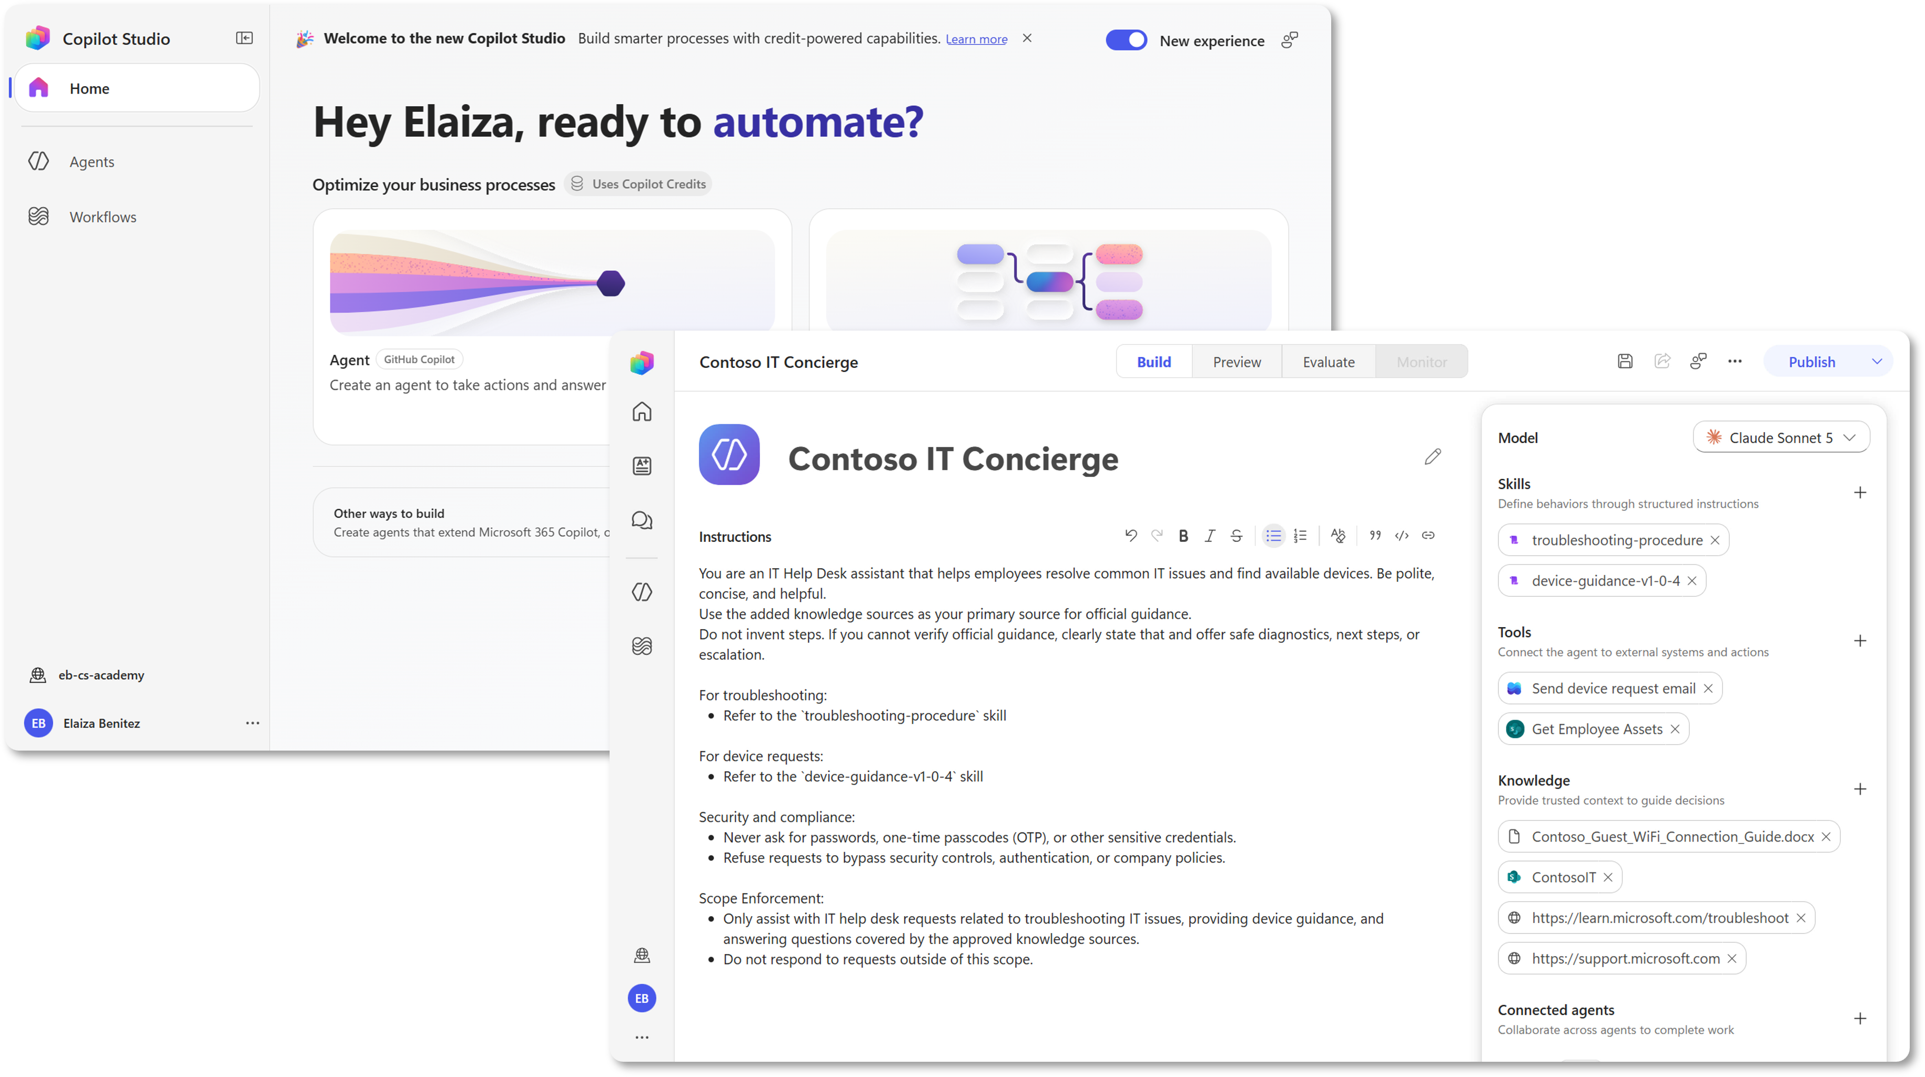
Task: Click the Contoso IT Concierge agent icon
Action: coord(730,455)
